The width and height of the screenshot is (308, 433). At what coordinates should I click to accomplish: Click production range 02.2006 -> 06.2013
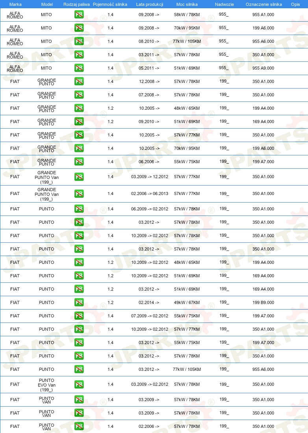coord(150,193)
